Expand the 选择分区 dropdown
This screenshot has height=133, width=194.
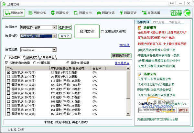pos(54,36)
